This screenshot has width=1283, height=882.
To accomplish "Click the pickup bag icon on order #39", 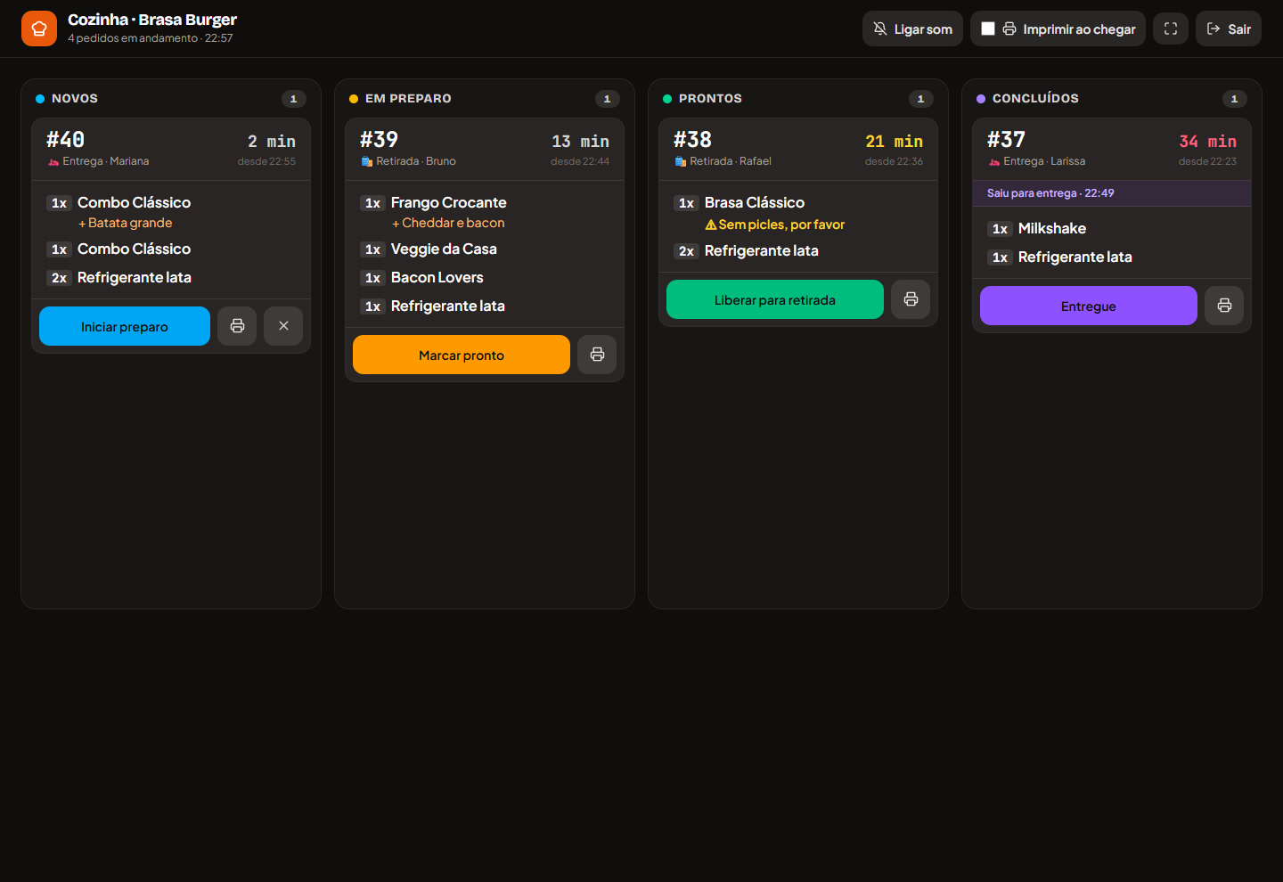I will 366,161.
